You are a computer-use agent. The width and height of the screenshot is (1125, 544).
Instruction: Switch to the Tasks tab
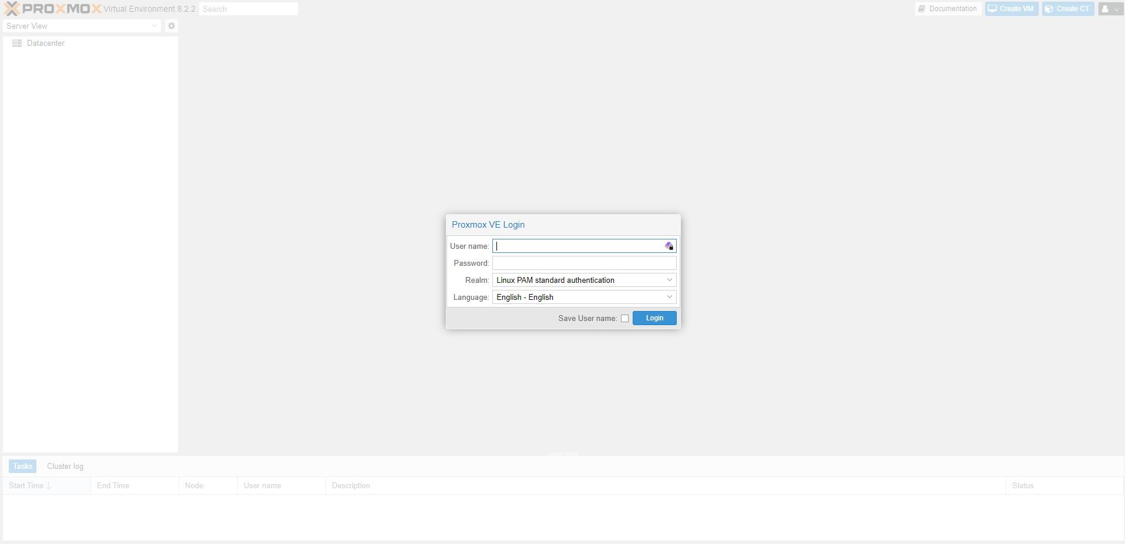tap(22, 467)
